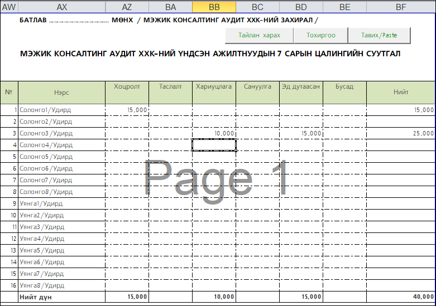The width and height of the screenshot is (436, 306).
Task: Select column AX header
Action: (x=62, y=7)
